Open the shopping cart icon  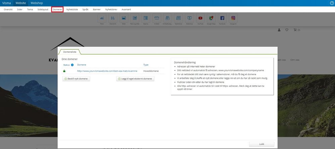[x=295, y=30]
